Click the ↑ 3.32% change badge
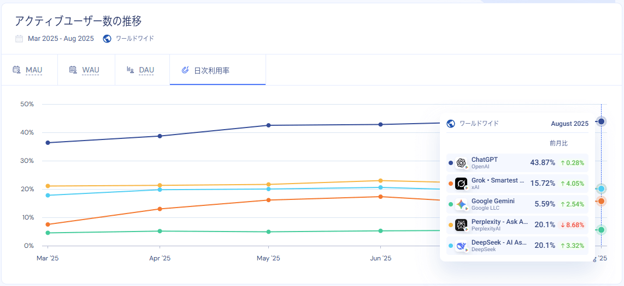This screenshot has width=624, height=286. 572,246
